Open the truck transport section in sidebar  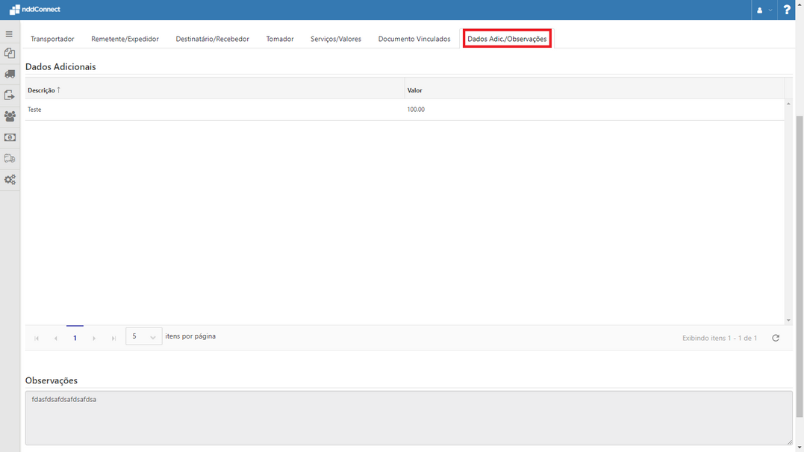[x=10, y=74]
